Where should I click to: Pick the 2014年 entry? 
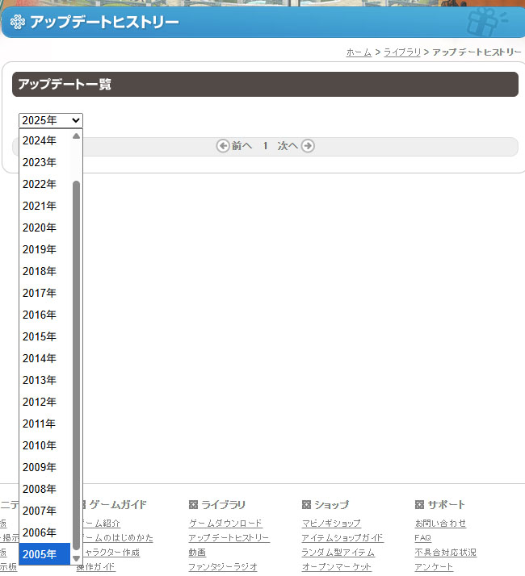tap(44, 358)
